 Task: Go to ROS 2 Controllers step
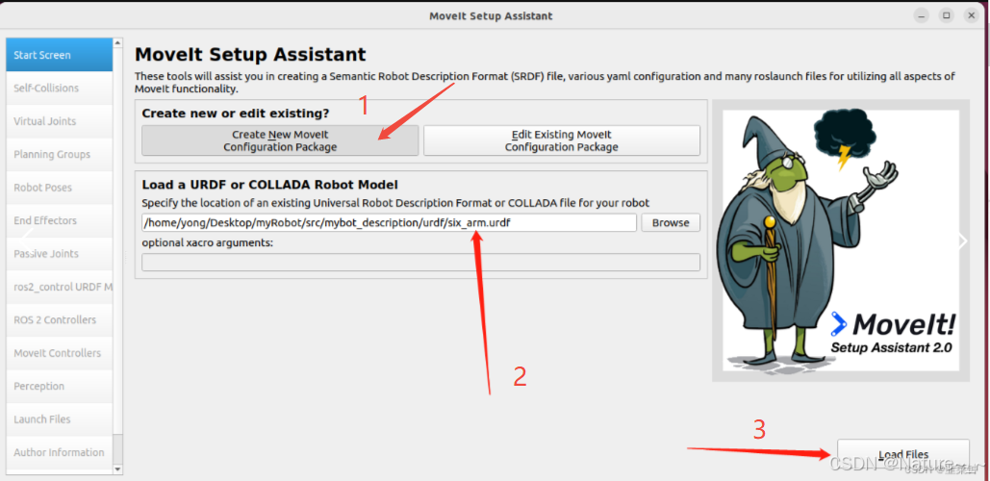click(x=60, y=320)
